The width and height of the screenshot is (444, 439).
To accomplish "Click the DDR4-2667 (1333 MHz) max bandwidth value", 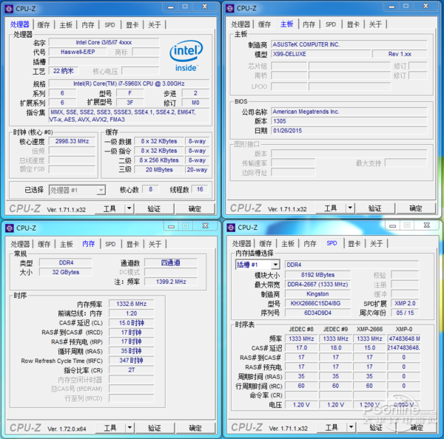I will click(317, 285).
